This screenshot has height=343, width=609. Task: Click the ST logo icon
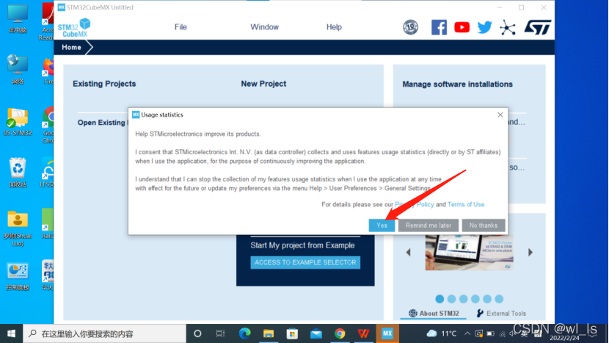tap(538, 27)
